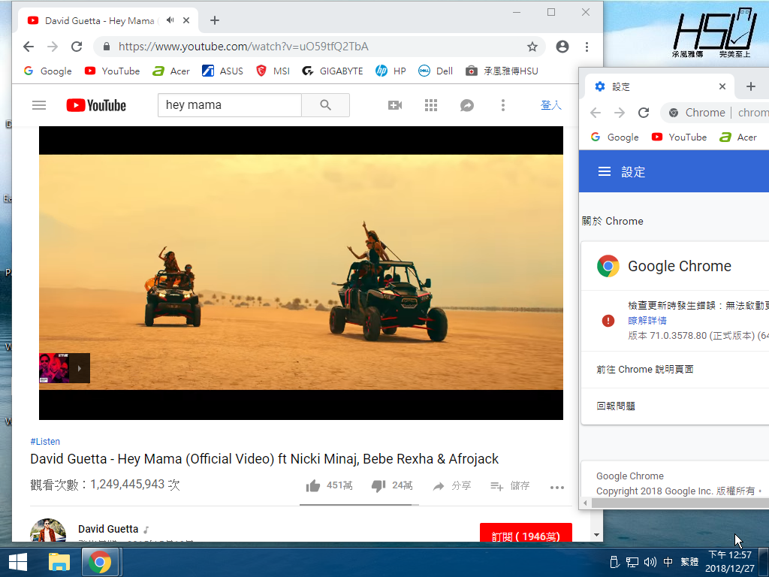
Task: Click the 回報問題 report issue row
Action: (x=675, y=406)
